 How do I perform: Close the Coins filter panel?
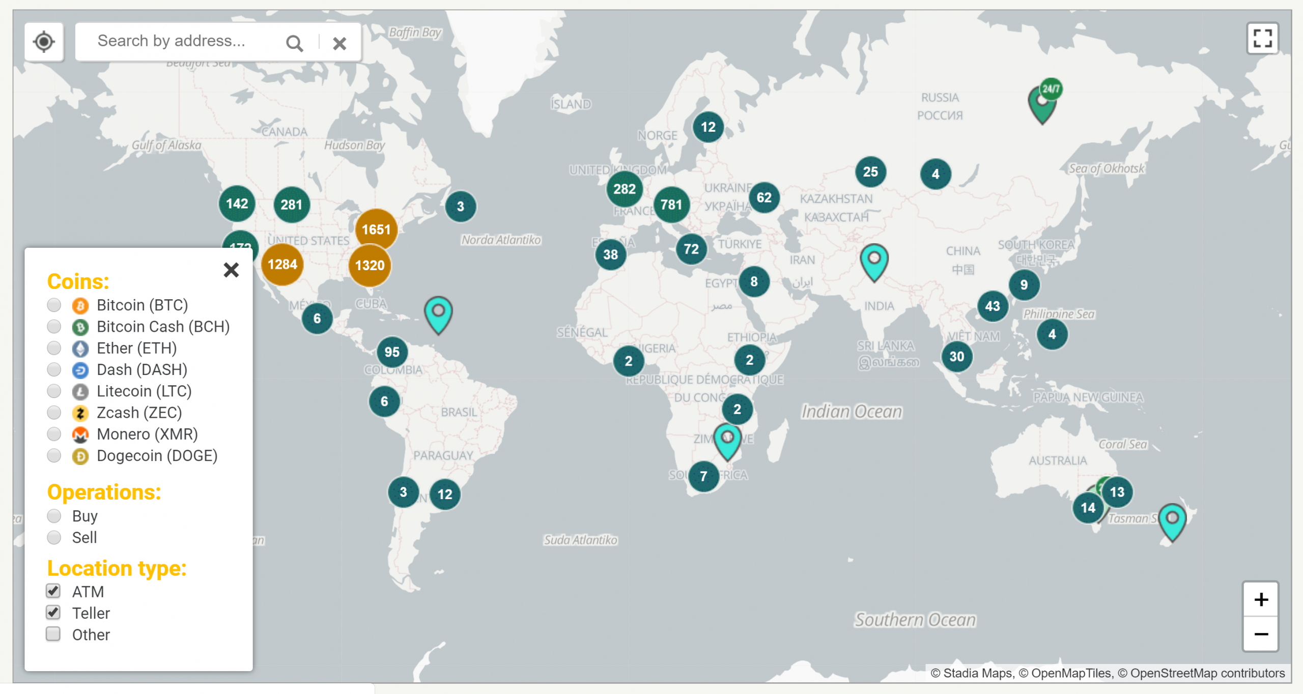point(231,270)
